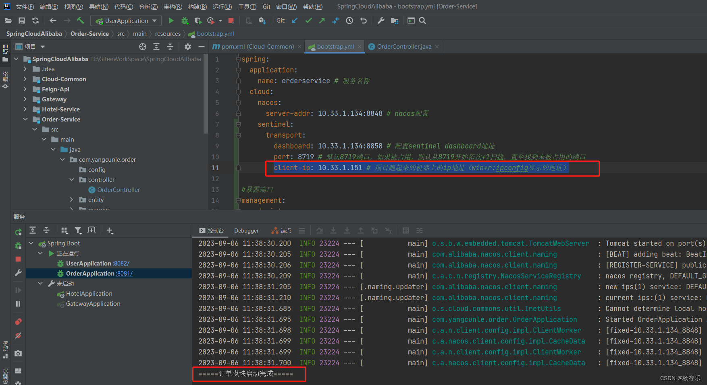This screenshot has width=707, height=385.
Task: Open the :8082/ link of UserApplication
Action: coord(121,264)
